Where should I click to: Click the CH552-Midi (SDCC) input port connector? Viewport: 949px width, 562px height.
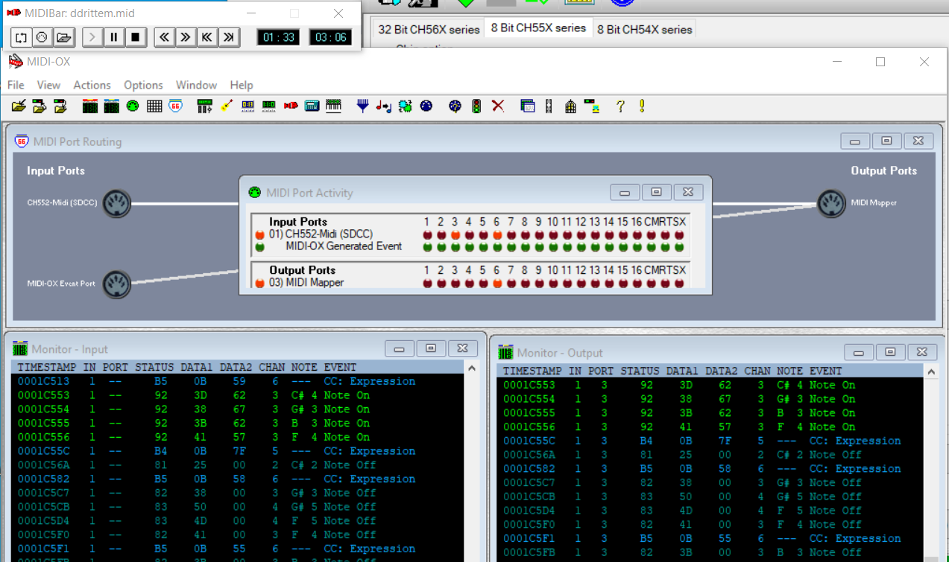coord(117,202)
